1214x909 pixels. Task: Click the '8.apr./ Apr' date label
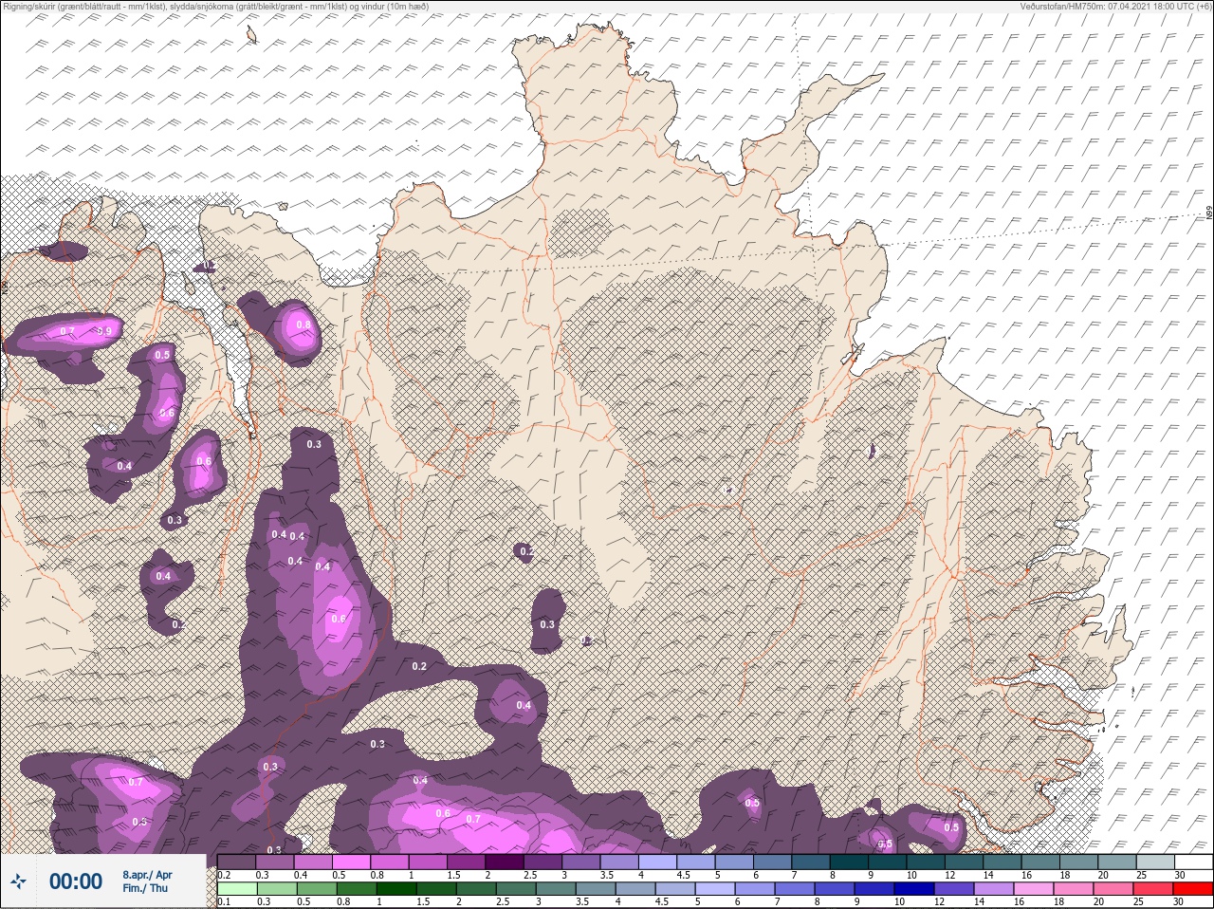click(x=147, y=874)
